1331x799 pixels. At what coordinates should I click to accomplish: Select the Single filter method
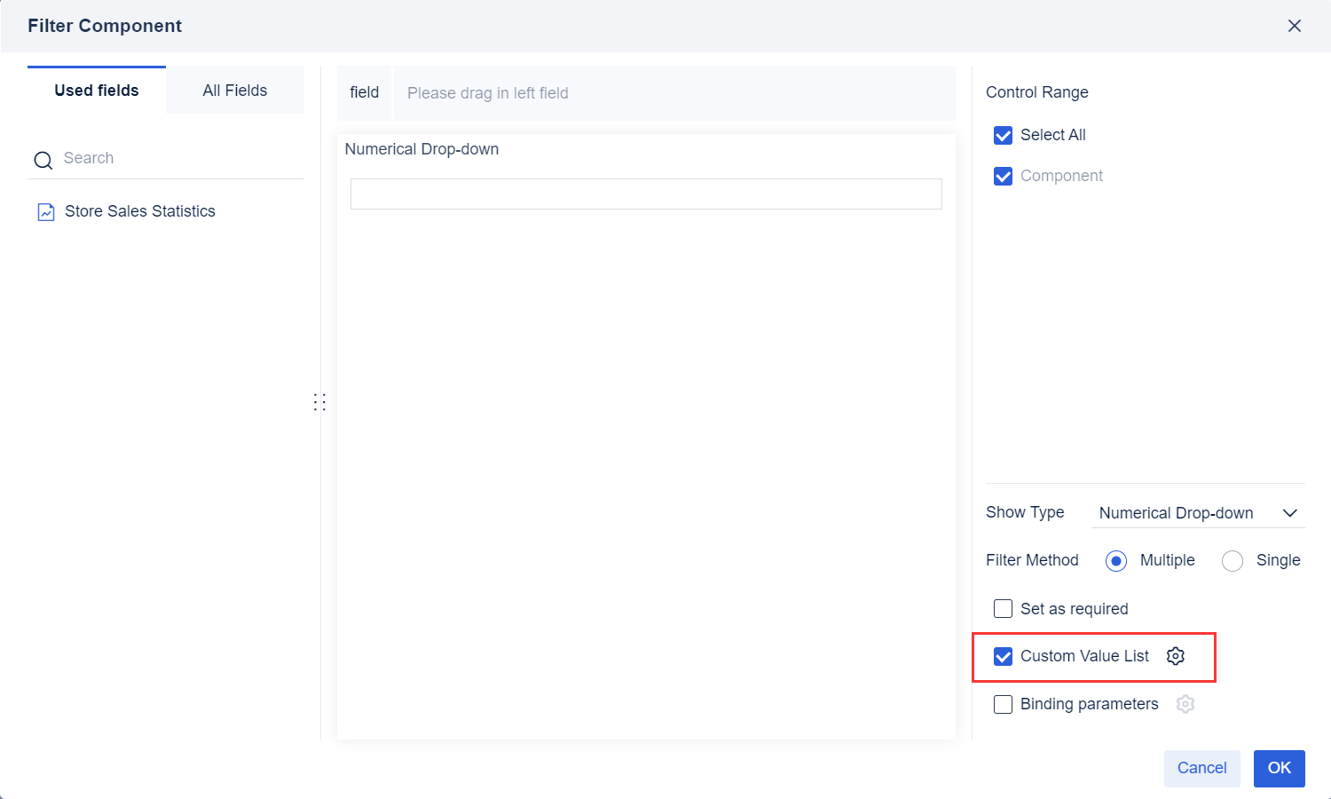click(1233, 561)
